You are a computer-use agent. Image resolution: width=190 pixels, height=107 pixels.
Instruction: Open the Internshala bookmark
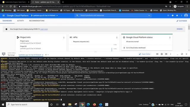pos(124,10)
